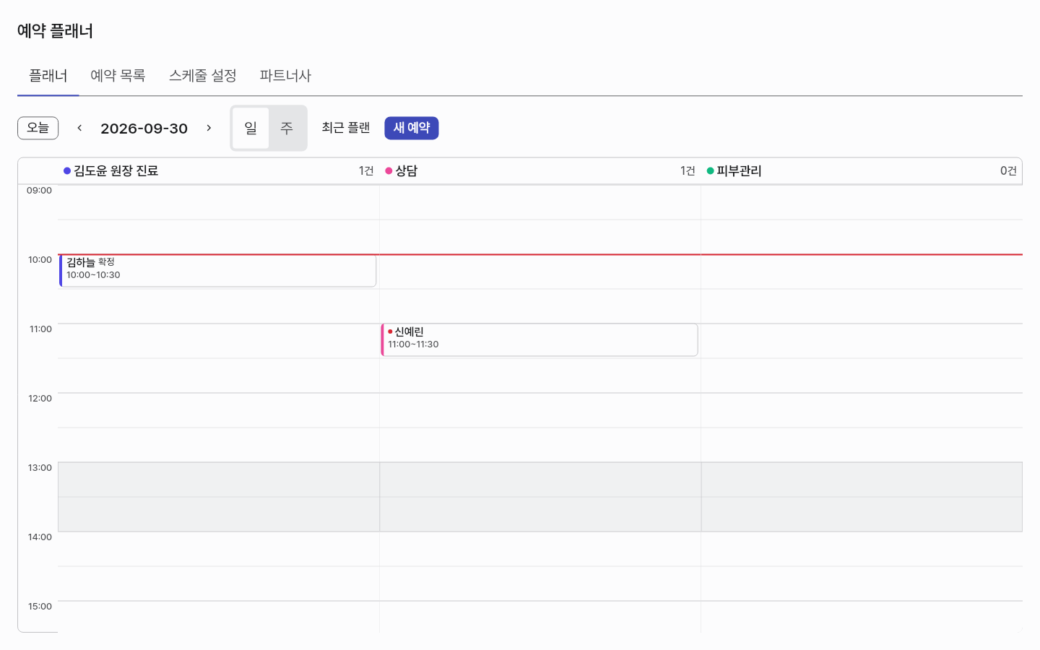Click the 오늘 button

(38, 128)
